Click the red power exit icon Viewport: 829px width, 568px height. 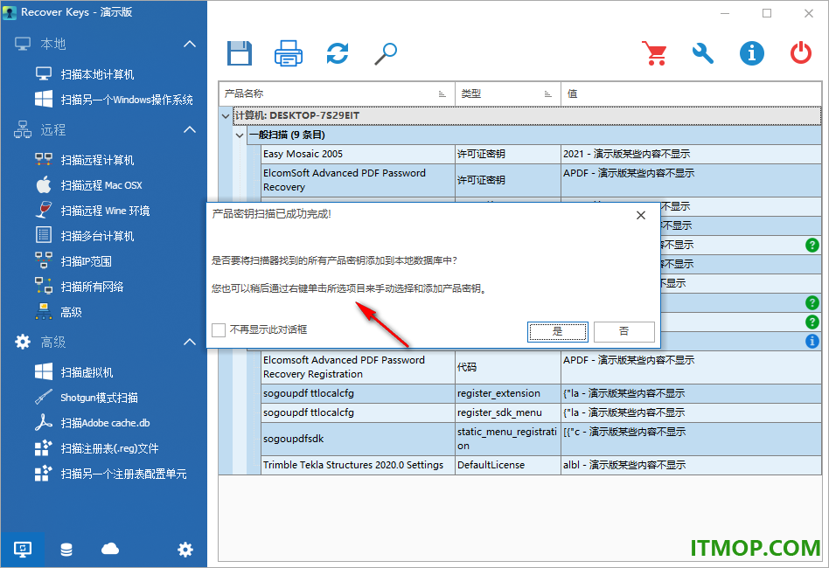800,53
